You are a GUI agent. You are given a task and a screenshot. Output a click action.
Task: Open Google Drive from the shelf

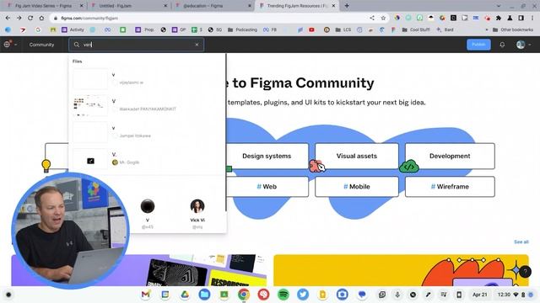185,295
